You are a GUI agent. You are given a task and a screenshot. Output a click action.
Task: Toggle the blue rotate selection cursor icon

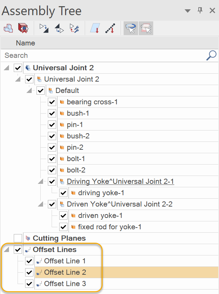131,28
